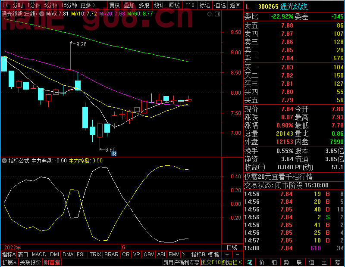Remove from watchlist via -自选

[220, 5]
